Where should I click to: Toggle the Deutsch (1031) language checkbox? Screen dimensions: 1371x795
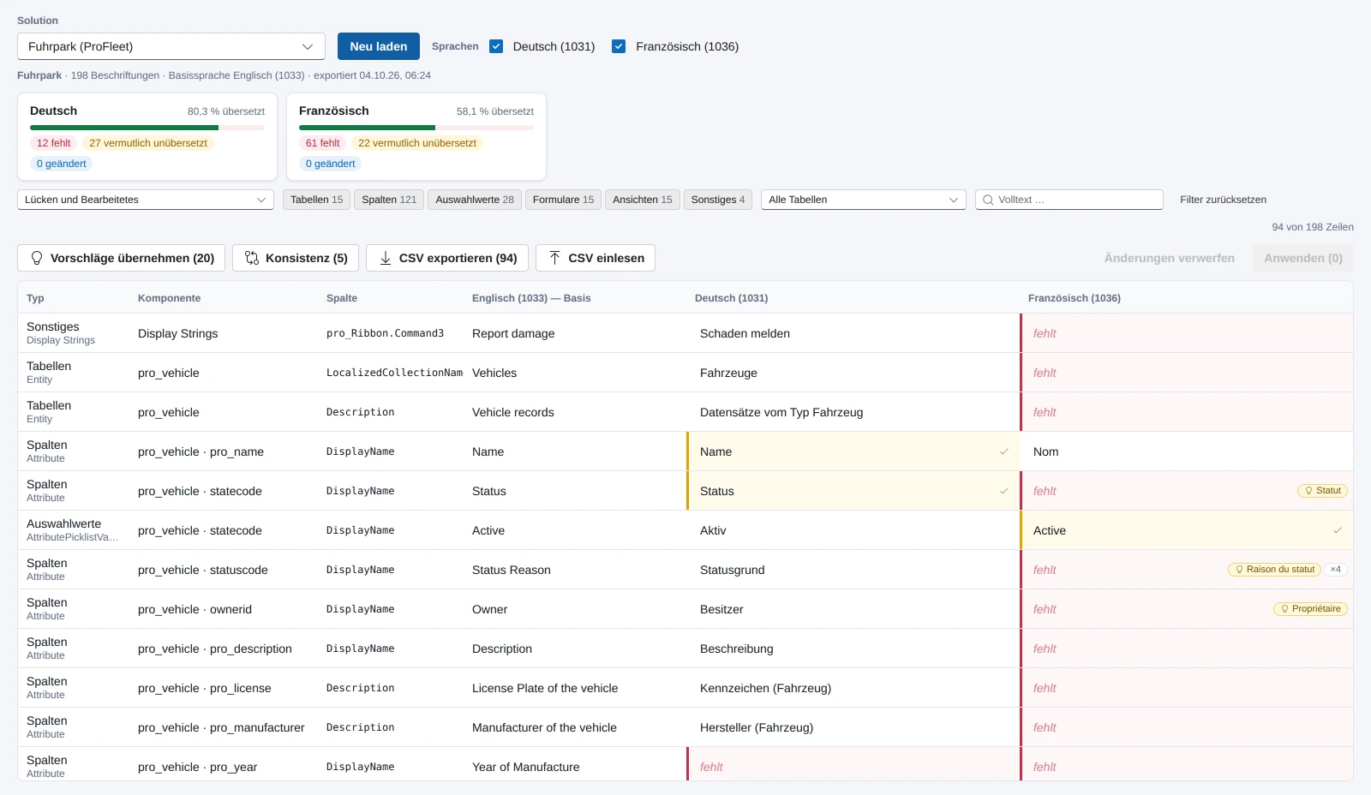[496, 46]
